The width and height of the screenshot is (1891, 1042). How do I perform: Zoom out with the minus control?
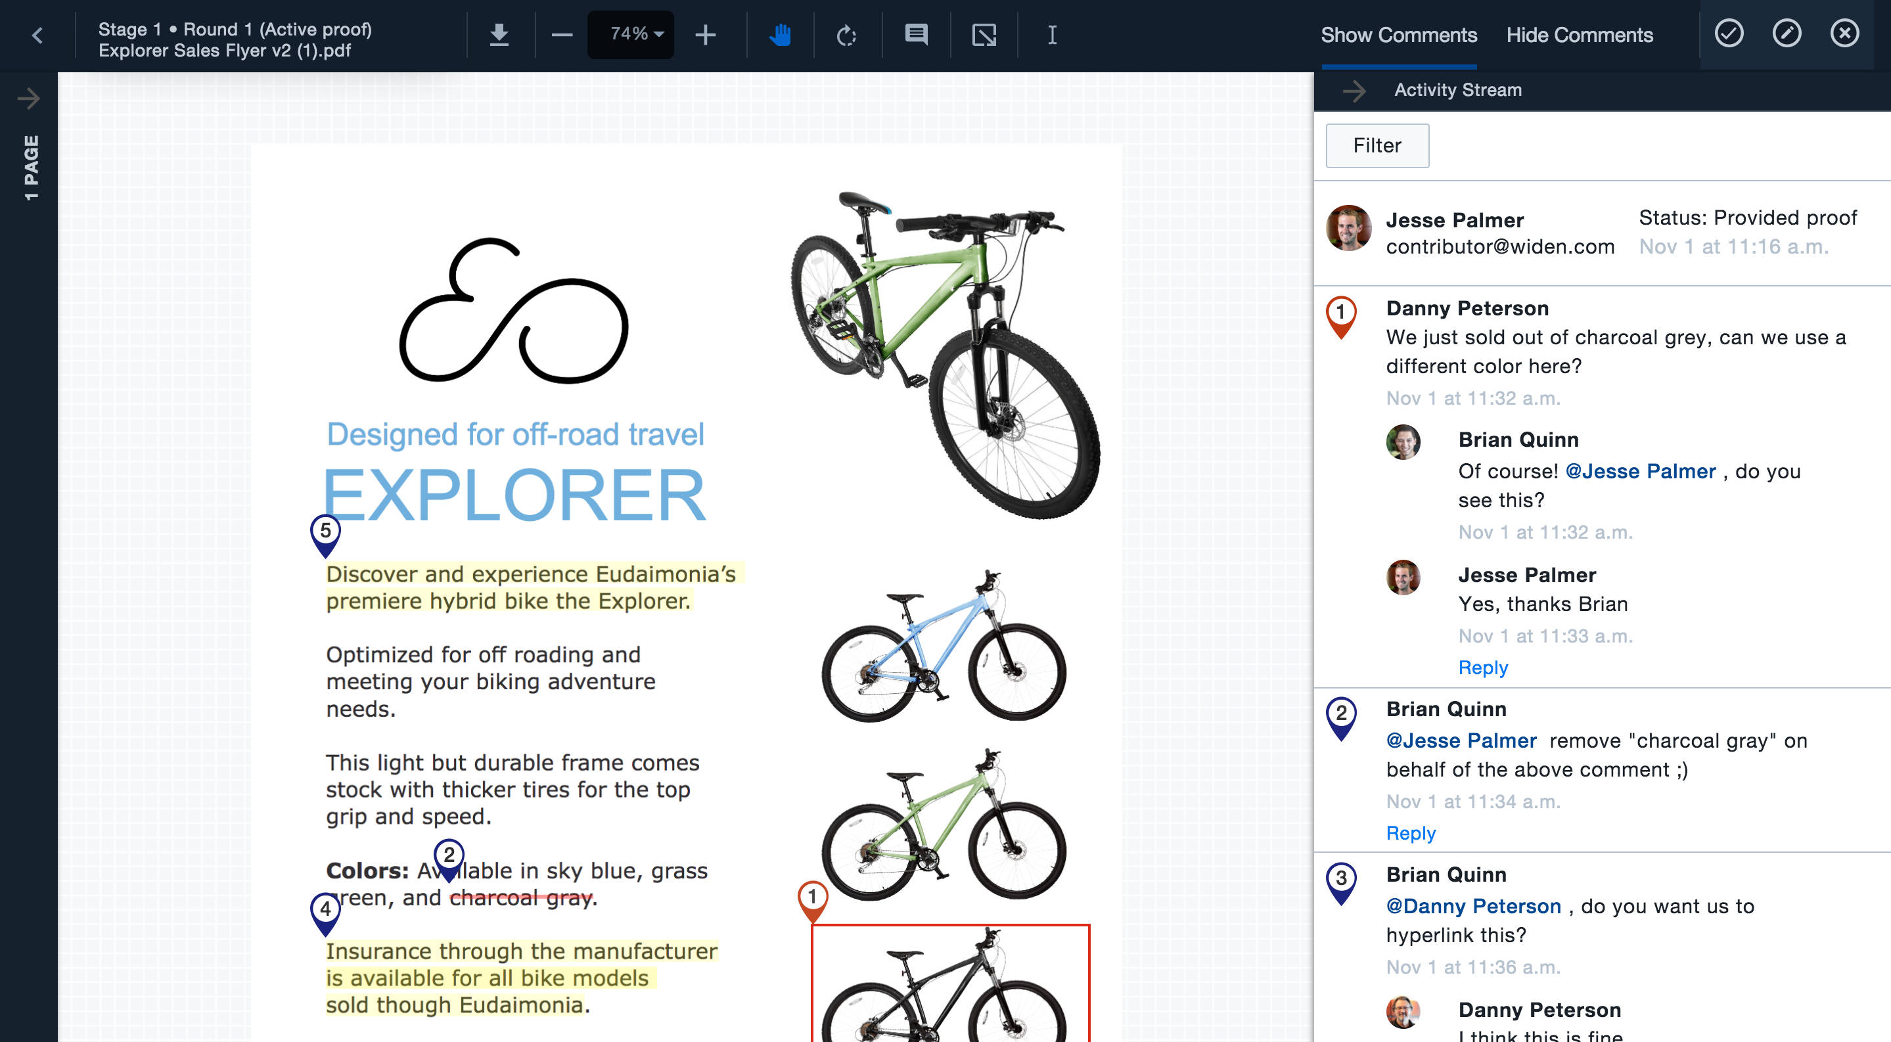click(562, 34)
